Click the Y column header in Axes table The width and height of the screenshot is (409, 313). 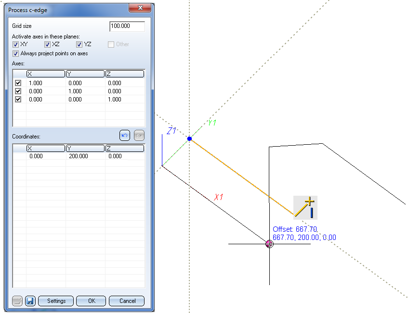click(x=85, y=74)
